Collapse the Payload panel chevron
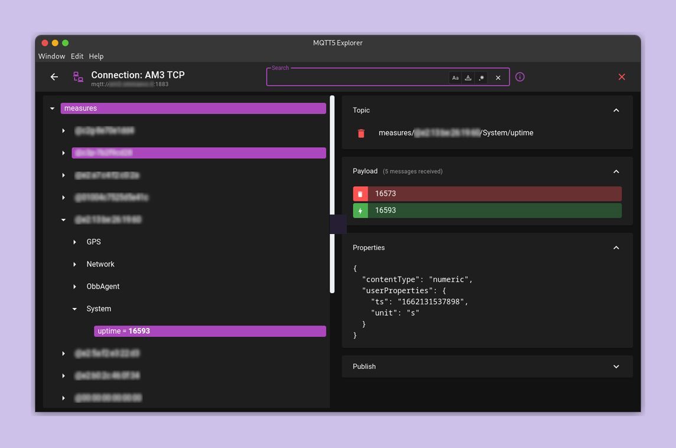Viewport: 676px width, 448px height. [x=616, y=171]
